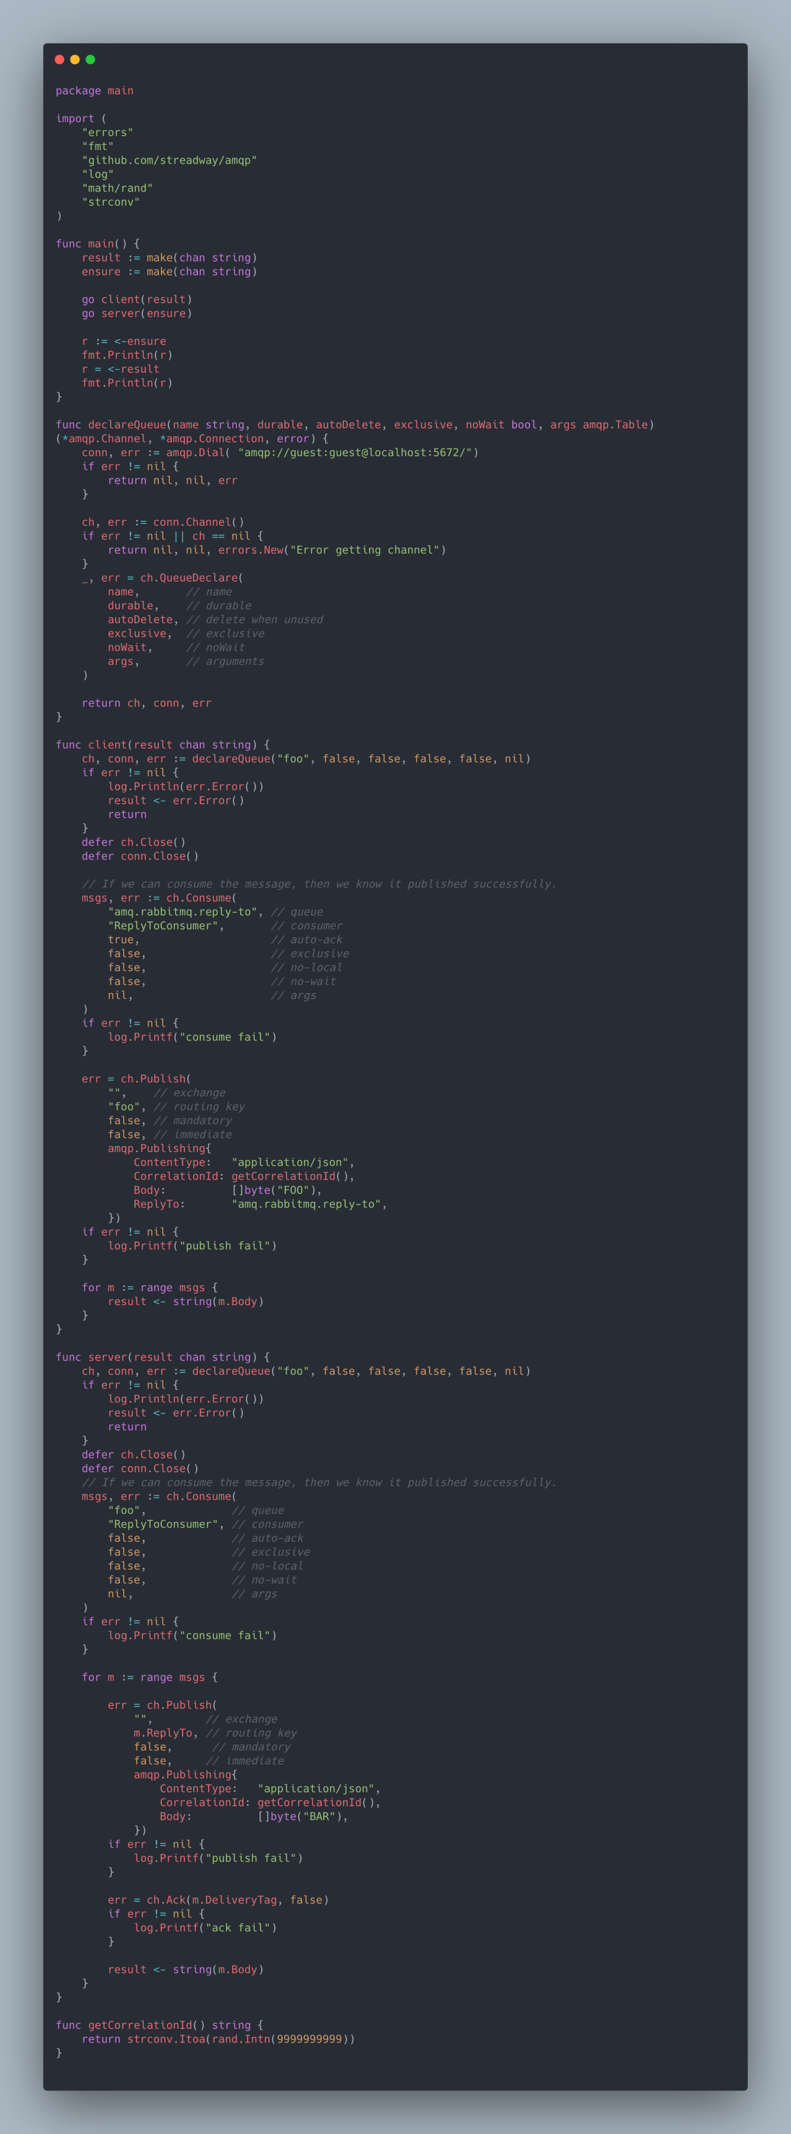Click the "github.com/streadway/amqp" import string
Screen dimensions: 791x2134
[169, 161]
